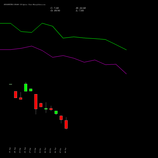Click the 24 Aug date axis label

click(25, 150)
